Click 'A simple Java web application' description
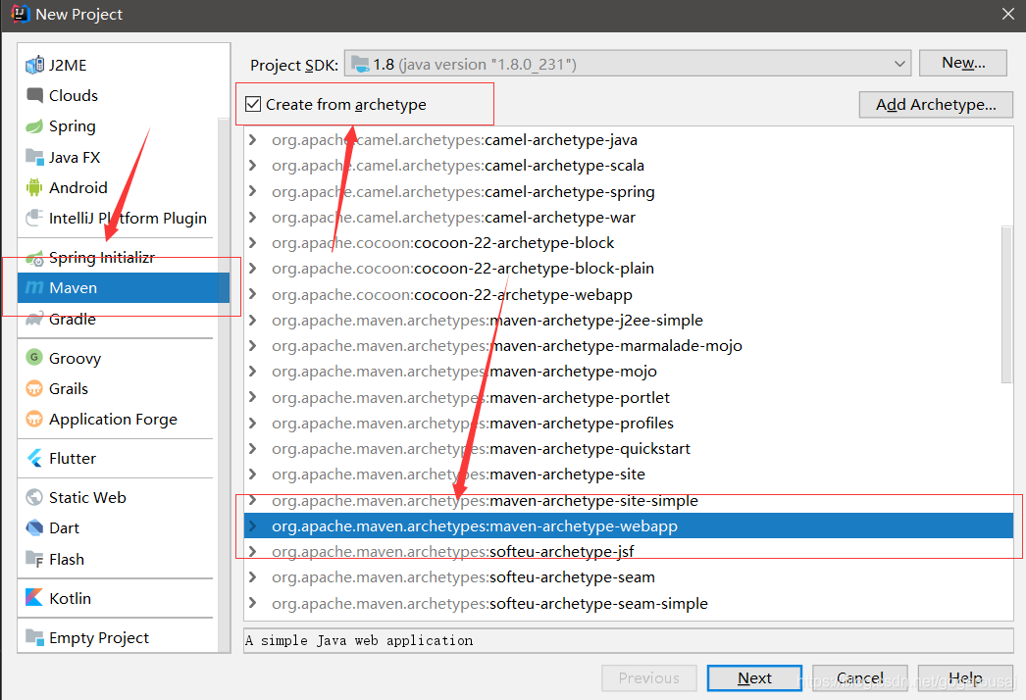This screenshot has height=700, width=1026. click(359, 640)
